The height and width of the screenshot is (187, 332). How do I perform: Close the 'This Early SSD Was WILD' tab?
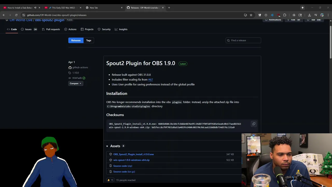click(80, 8)
